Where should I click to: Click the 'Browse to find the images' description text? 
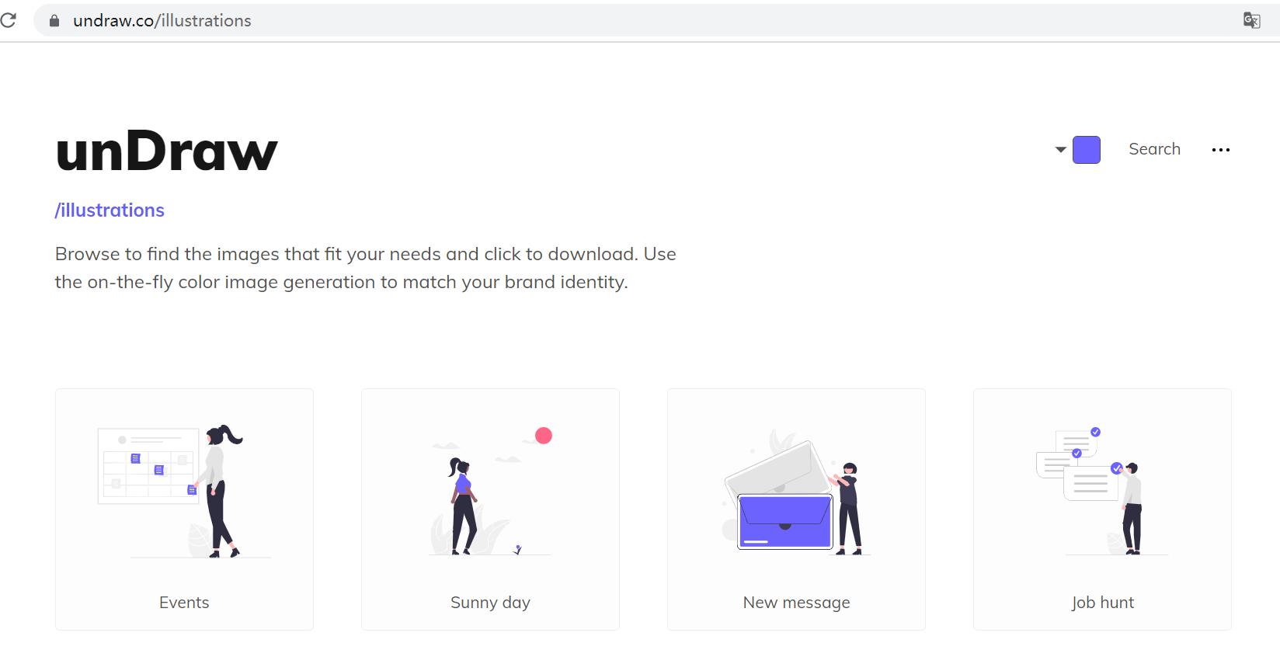click(x=366, y=268)
